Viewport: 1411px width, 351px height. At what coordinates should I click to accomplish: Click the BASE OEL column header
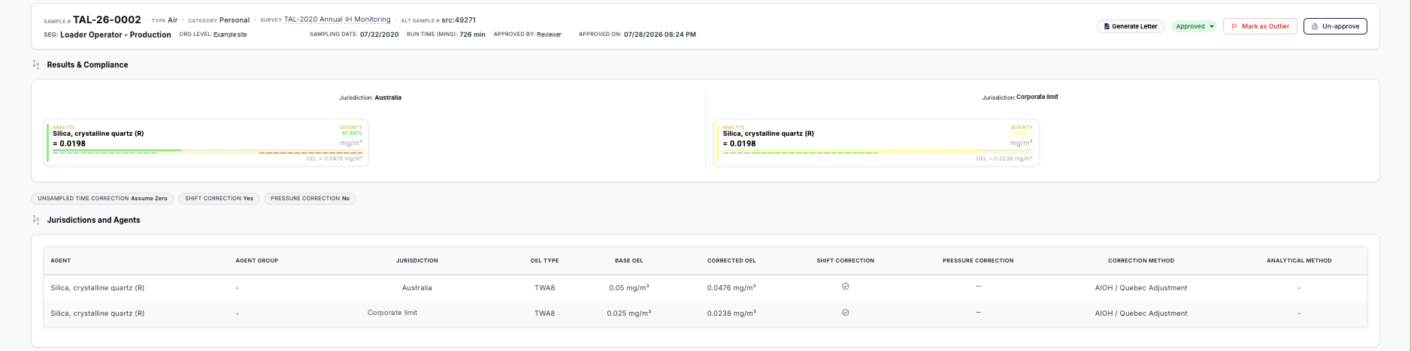point(629,260)
